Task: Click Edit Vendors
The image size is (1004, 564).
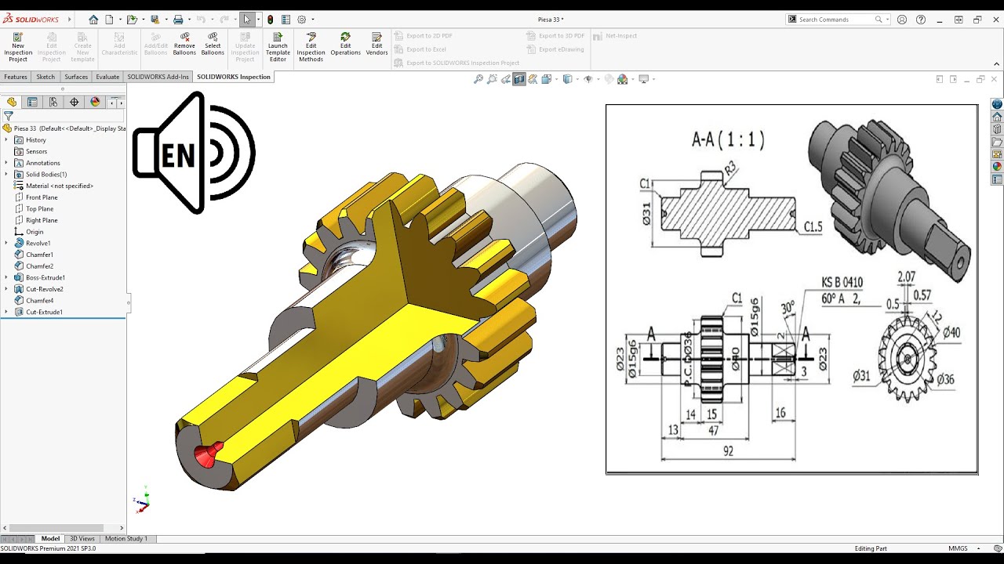Action: (376, 44)
